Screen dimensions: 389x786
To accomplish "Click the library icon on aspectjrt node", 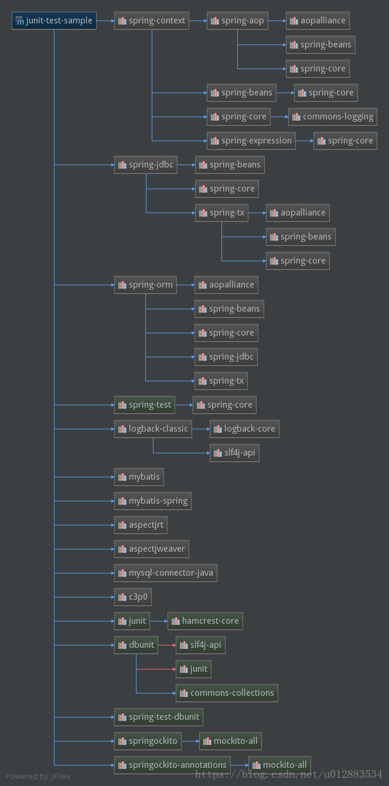I will click(x=122, y=525).
